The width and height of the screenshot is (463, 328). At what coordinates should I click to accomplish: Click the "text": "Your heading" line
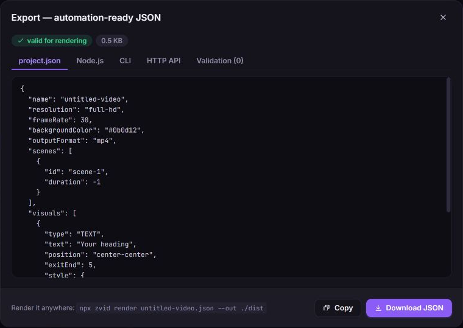point(90,245)
